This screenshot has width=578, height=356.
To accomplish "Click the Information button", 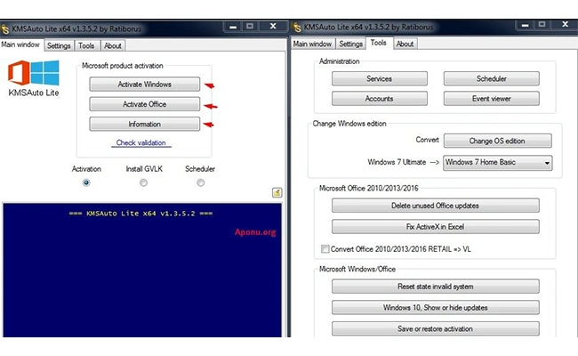I will [144, 124].
